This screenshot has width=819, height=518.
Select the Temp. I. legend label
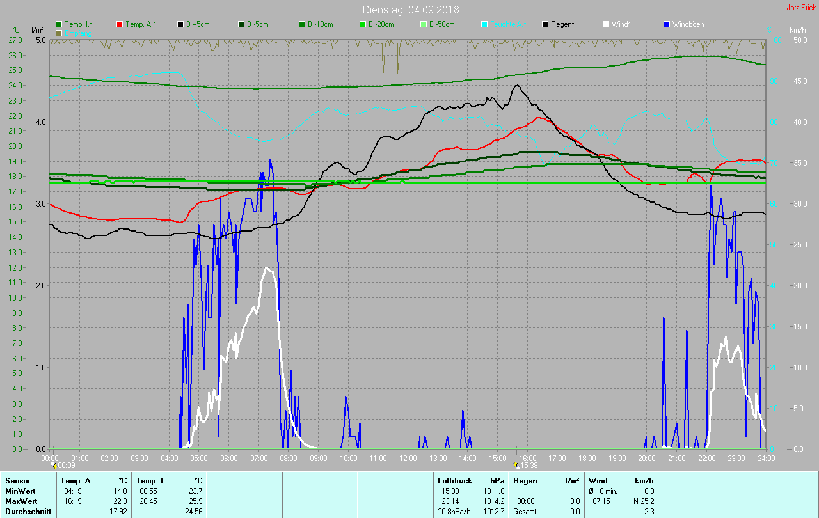coord(78,24)
